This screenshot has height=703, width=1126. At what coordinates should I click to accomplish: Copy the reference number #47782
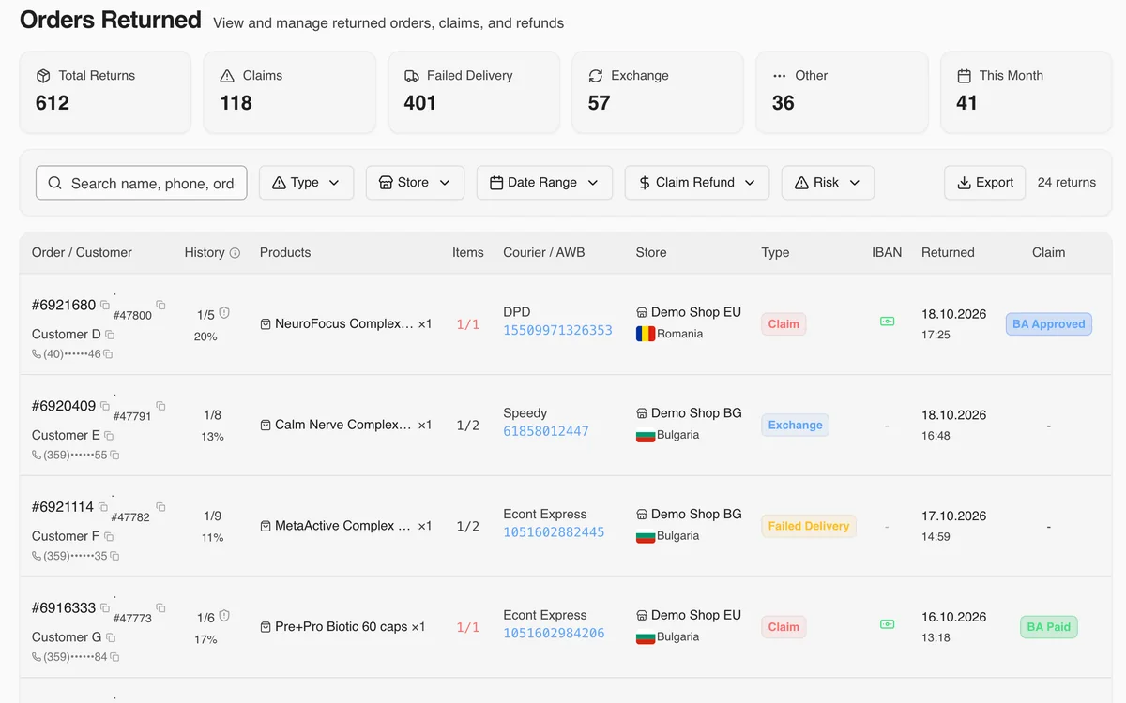pos(160,507)
